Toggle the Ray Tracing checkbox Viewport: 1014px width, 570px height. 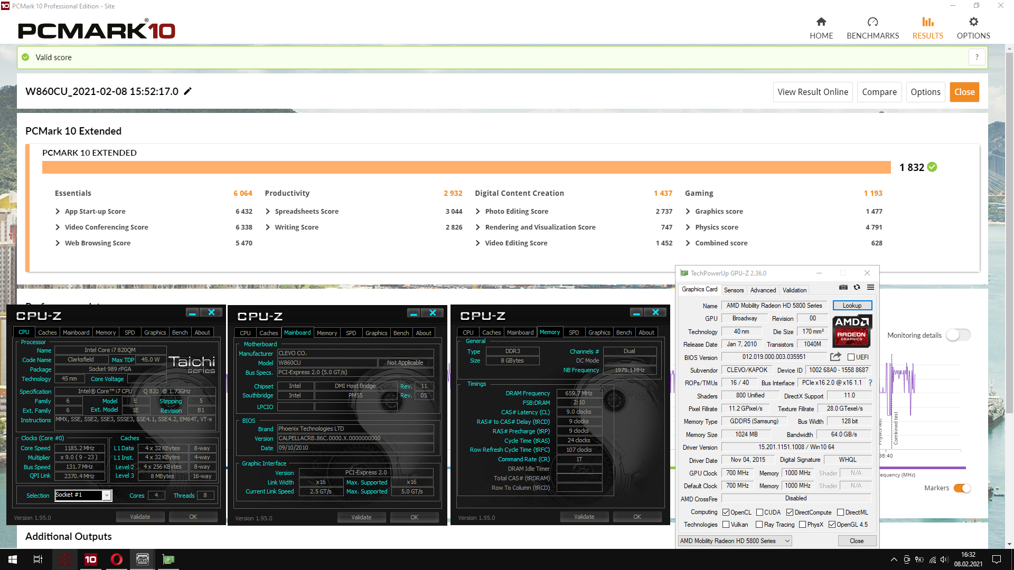tap(759, 525)
